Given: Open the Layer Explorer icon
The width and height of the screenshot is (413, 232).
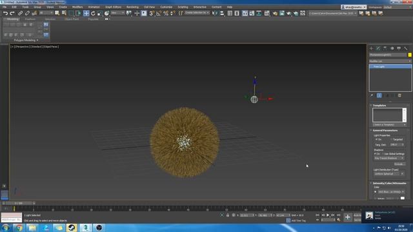Looking at the screenshot, I should (x=237, y=13).
